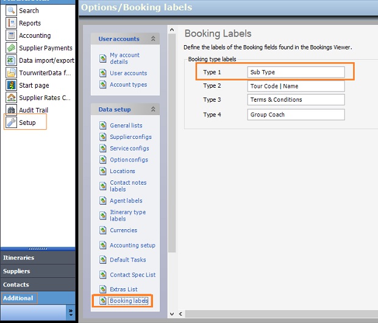Screen dimensions: 378x323
Task: Click icon beside Contact Spec List
Action: 103,274
